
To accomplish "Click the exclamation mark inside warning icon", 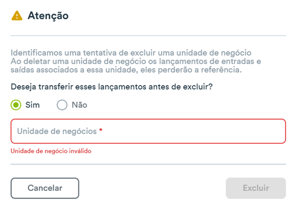I will (x=17, y=16).
